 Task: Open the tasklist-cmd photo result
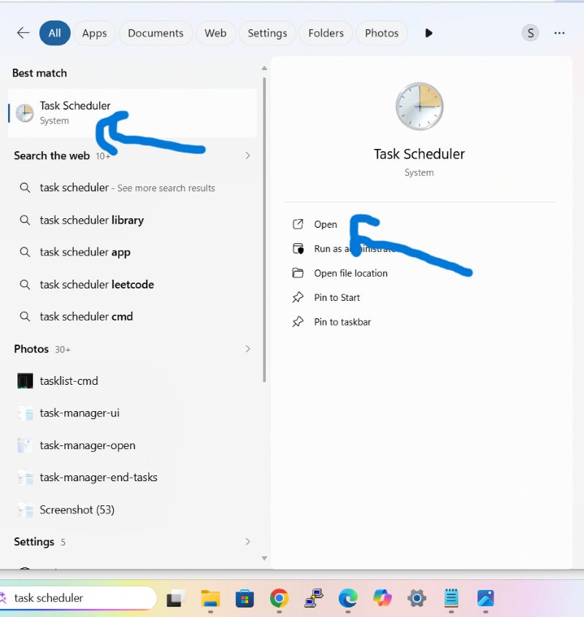click(132, 381)
